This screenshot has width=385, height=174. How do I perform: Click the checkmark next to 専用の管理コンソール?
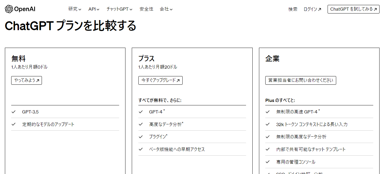268,162
